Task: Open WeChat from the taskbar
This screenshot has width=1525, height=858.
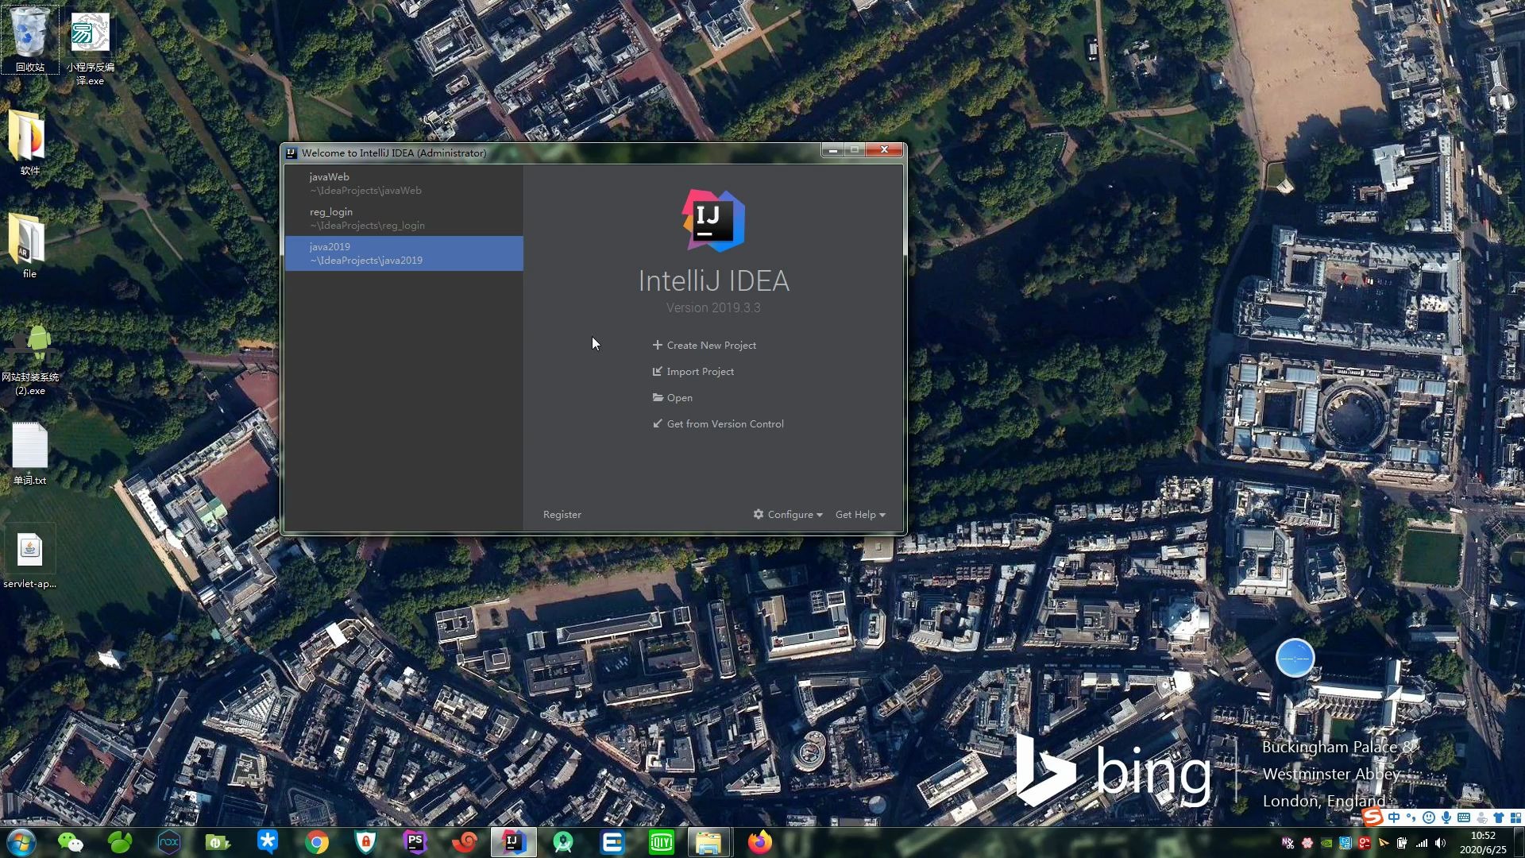Action: 71,842
